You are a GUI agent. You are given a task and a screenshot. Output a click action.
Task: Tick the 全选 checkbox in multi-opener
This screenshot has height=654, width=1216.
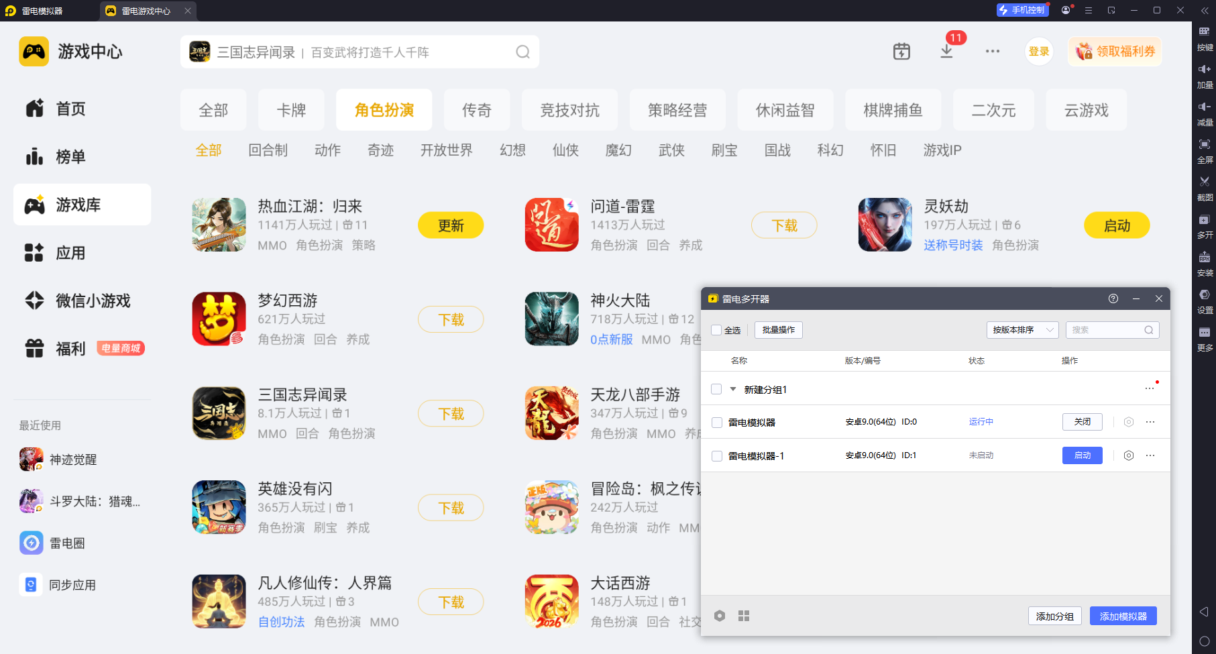716,330
